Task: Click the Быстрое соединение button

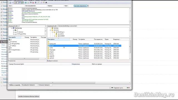Action: [80, 6]
